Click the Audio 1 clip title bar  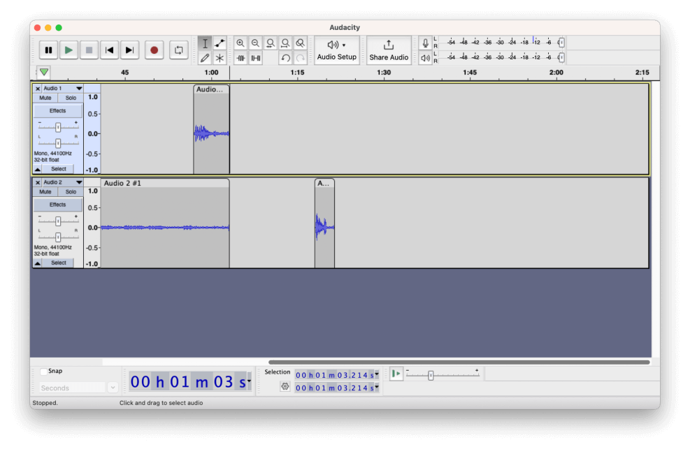[x=211, y=89]
